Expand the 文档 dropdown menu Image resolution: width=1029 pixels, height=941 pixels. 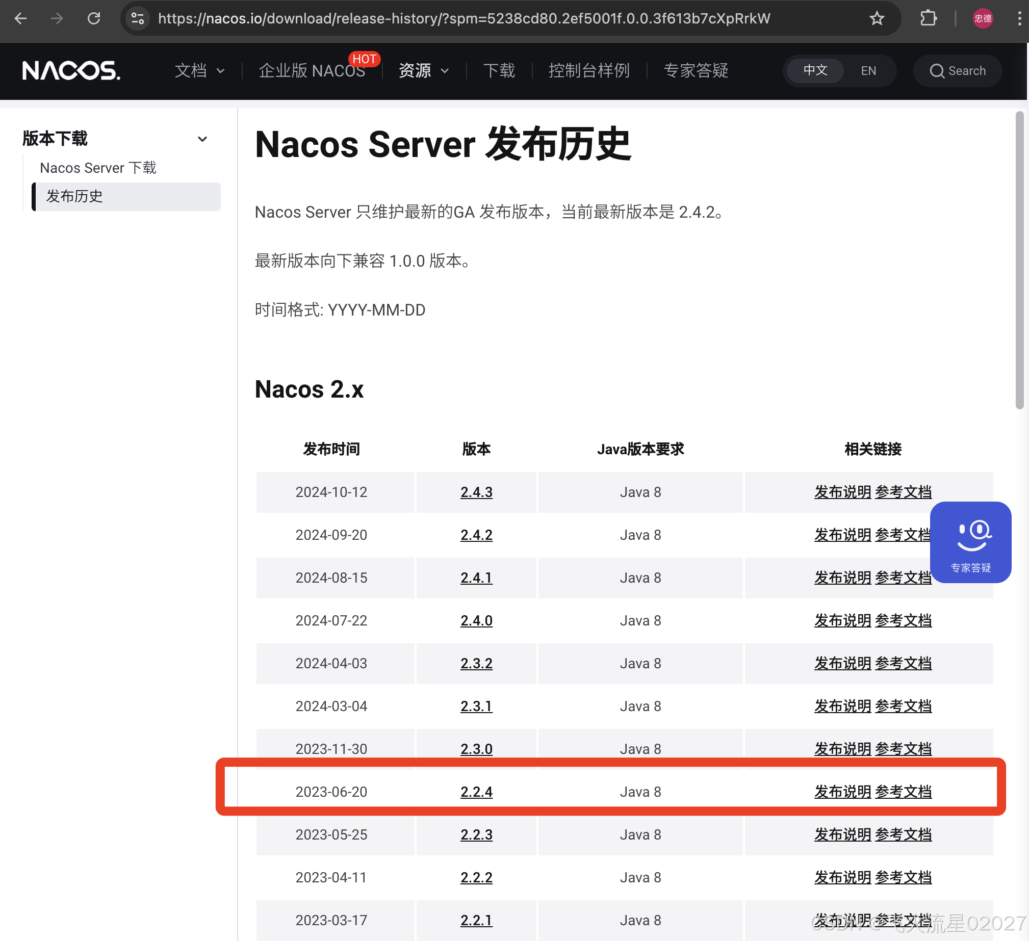[x=199, y=70]
